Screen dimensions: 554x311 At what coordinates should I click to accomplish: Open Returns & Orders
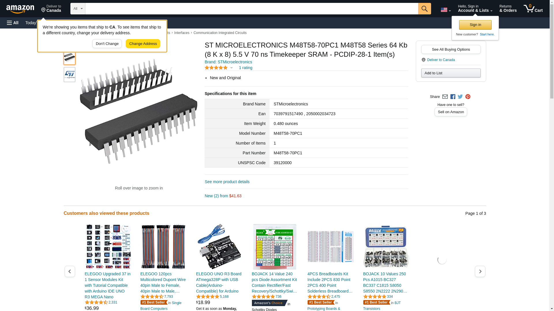click(x=508, y=9)
